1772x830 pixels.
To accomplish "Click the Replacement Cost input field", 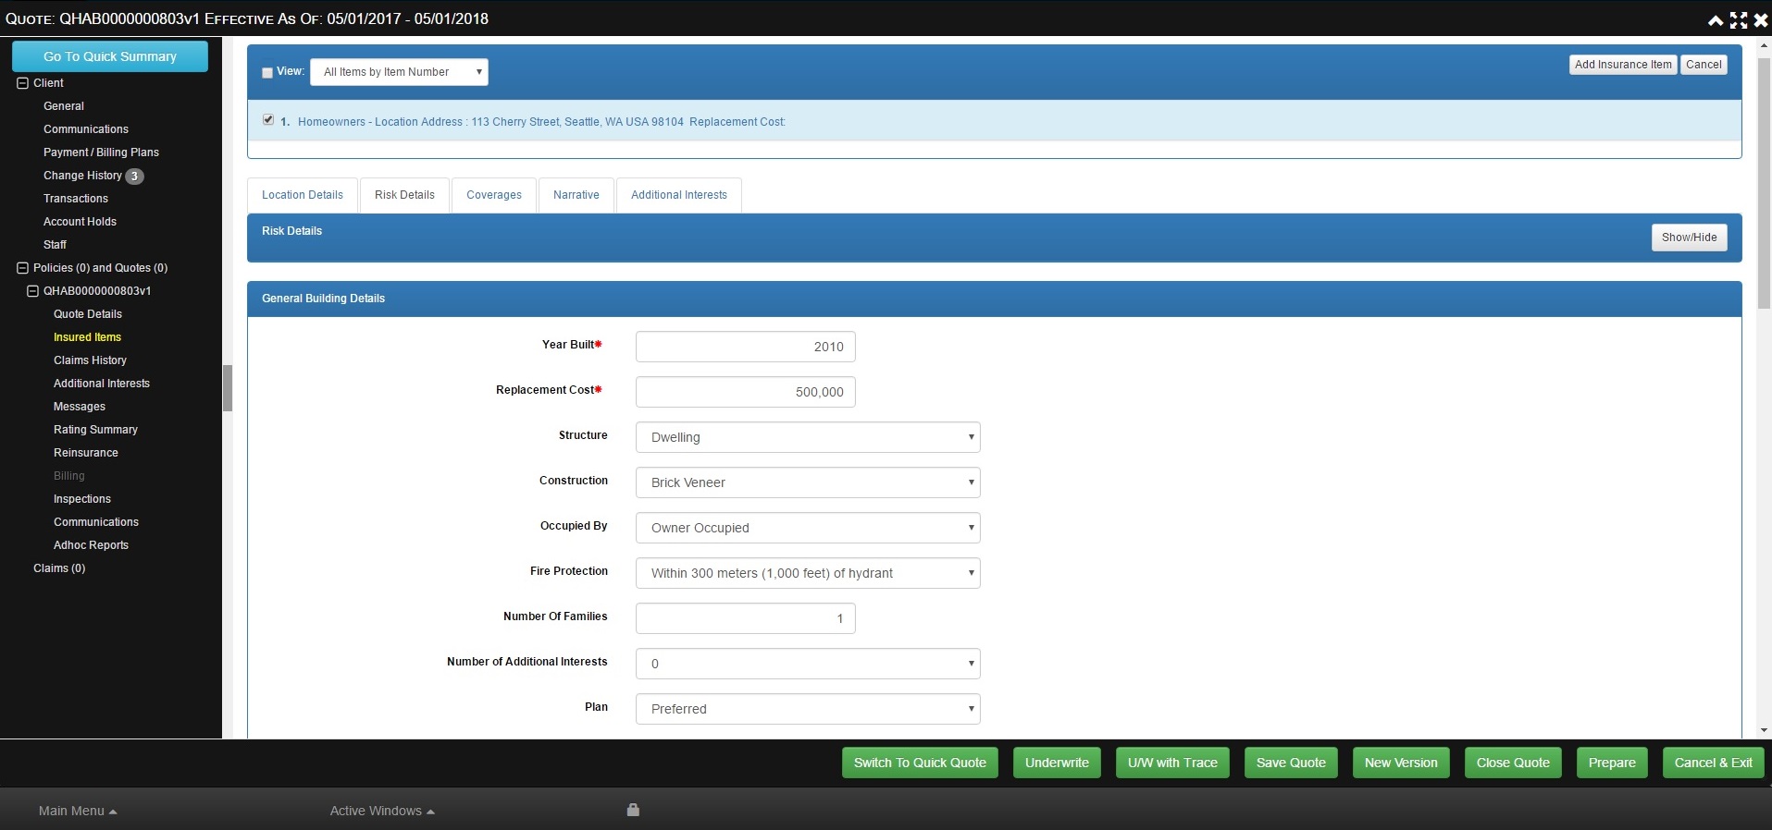I will tap(745, 392).
